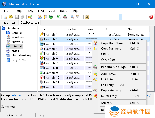Open the Entry menu
Screen dimensions: 155x118
(x=30, y=11)
